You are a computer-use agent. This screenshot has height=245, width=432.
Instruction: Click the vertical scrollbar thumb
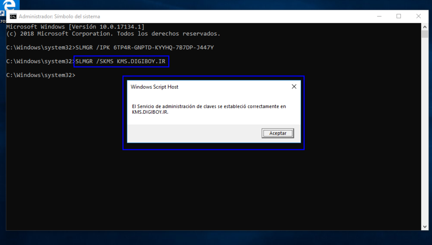coord(425,34)
